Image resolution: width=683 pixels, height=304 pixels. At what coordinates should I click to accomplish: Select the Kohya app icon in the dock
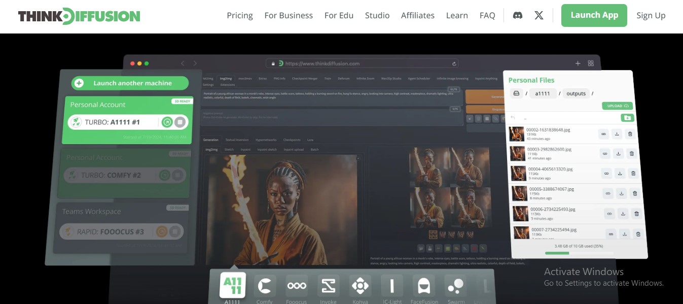coord(360,286)
